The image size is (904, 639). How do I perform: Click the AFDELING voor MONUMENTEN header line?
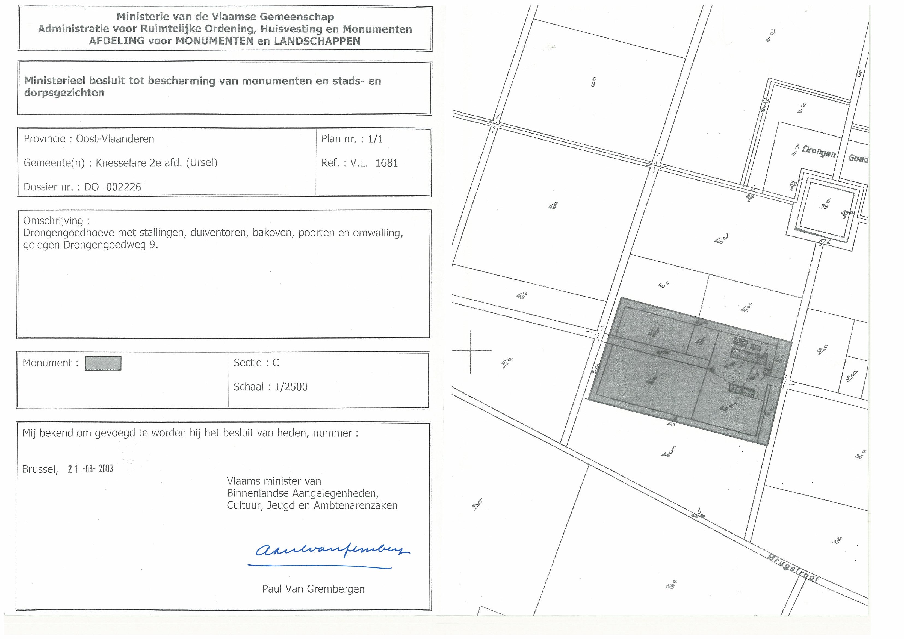(224, 41)
